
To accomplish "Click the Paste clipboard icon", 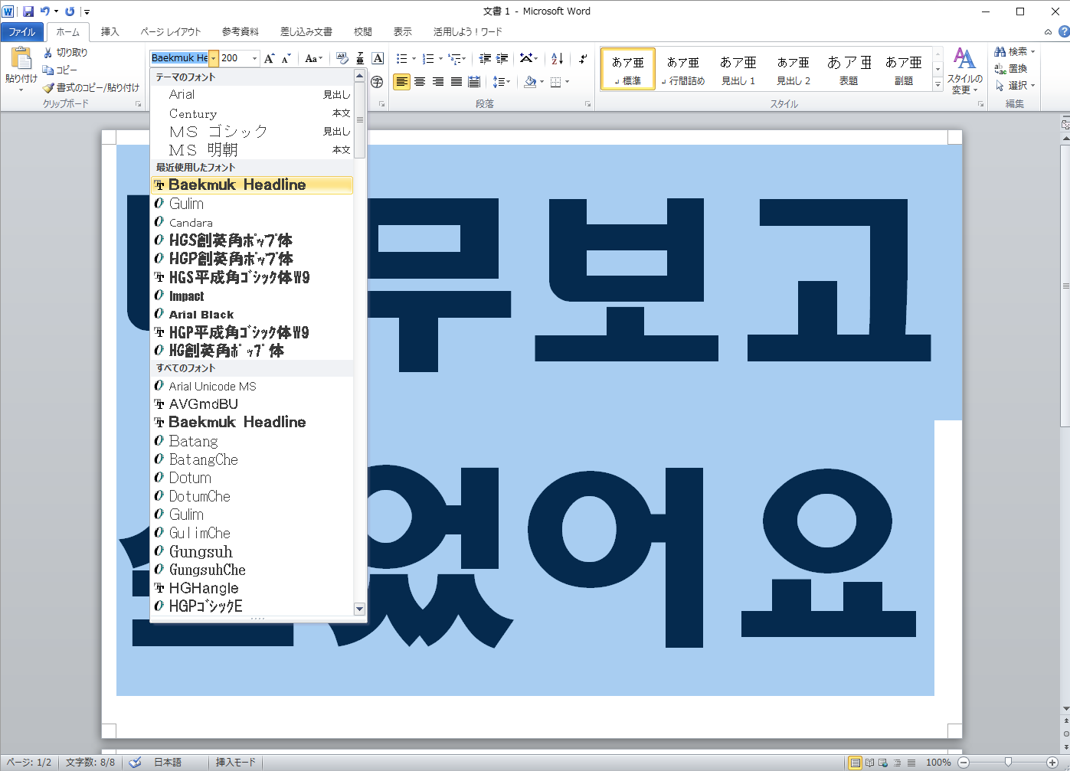I will pos(21,59).
